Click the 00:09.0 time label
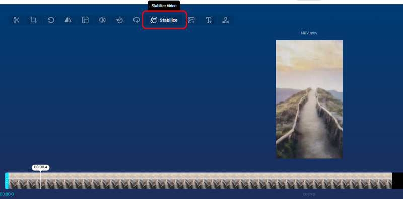403x199 pixels. tap(309, 194)
